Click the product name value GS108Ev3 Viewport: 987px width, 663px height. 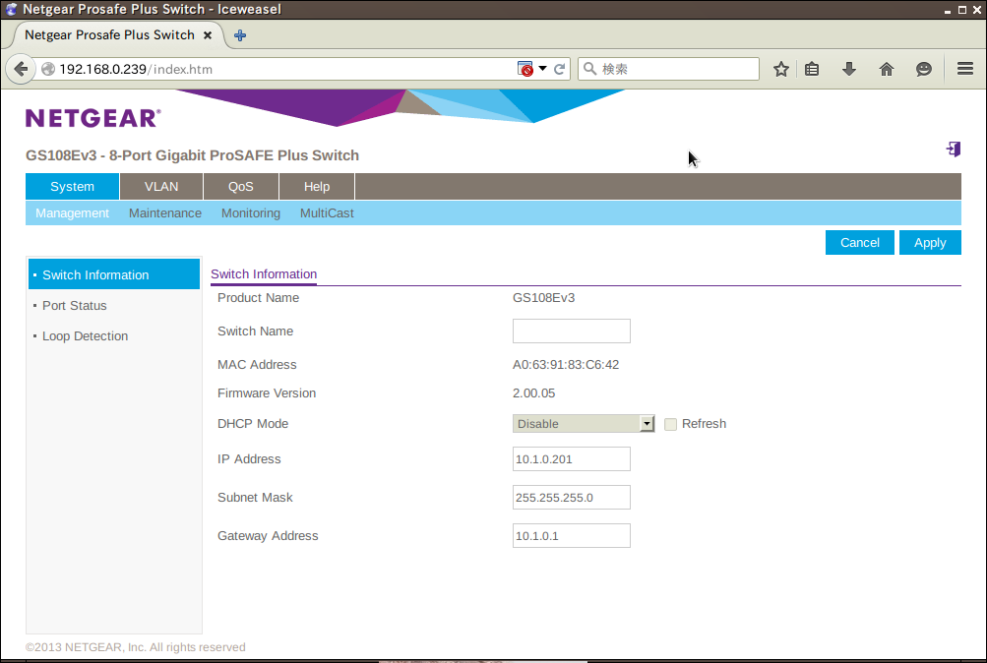544,297
